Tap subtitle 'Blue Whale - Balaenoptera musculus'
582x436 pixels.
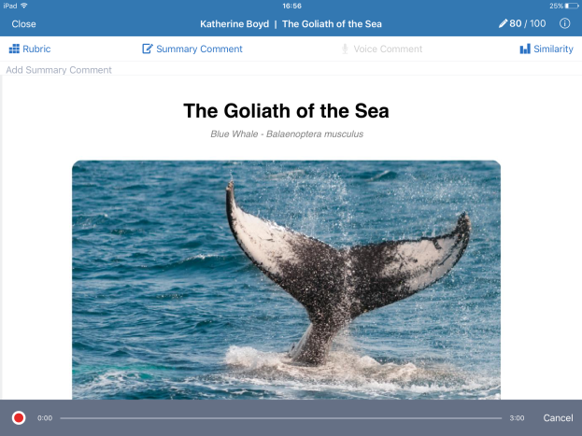pyautogui.click(x=287, y=134)
